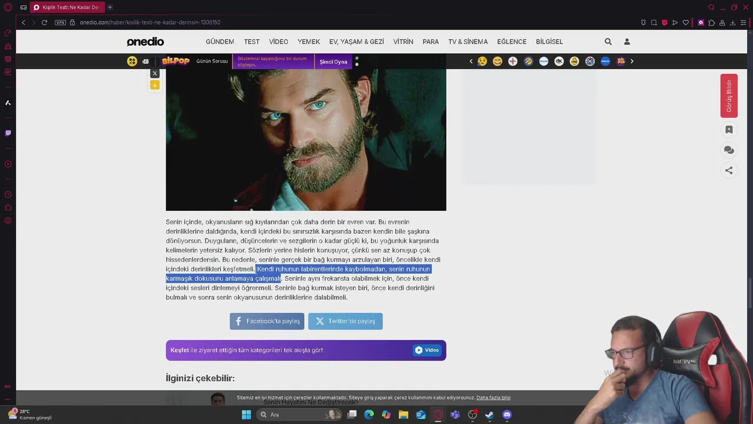Open the BilPop logo

click(x=175, y=61)
